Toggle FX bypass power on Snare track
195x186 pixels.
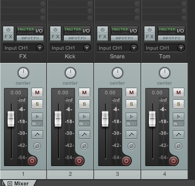pos(102,30)
